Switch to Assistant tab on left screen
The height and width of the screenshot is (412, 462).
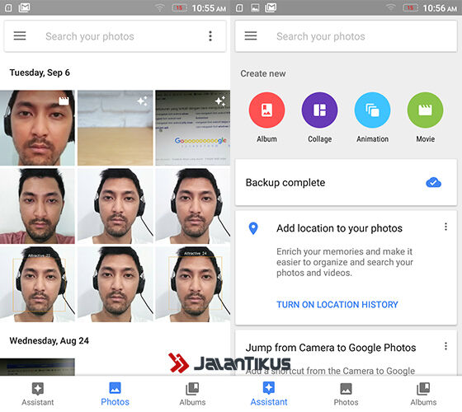[x=38, y=394]
